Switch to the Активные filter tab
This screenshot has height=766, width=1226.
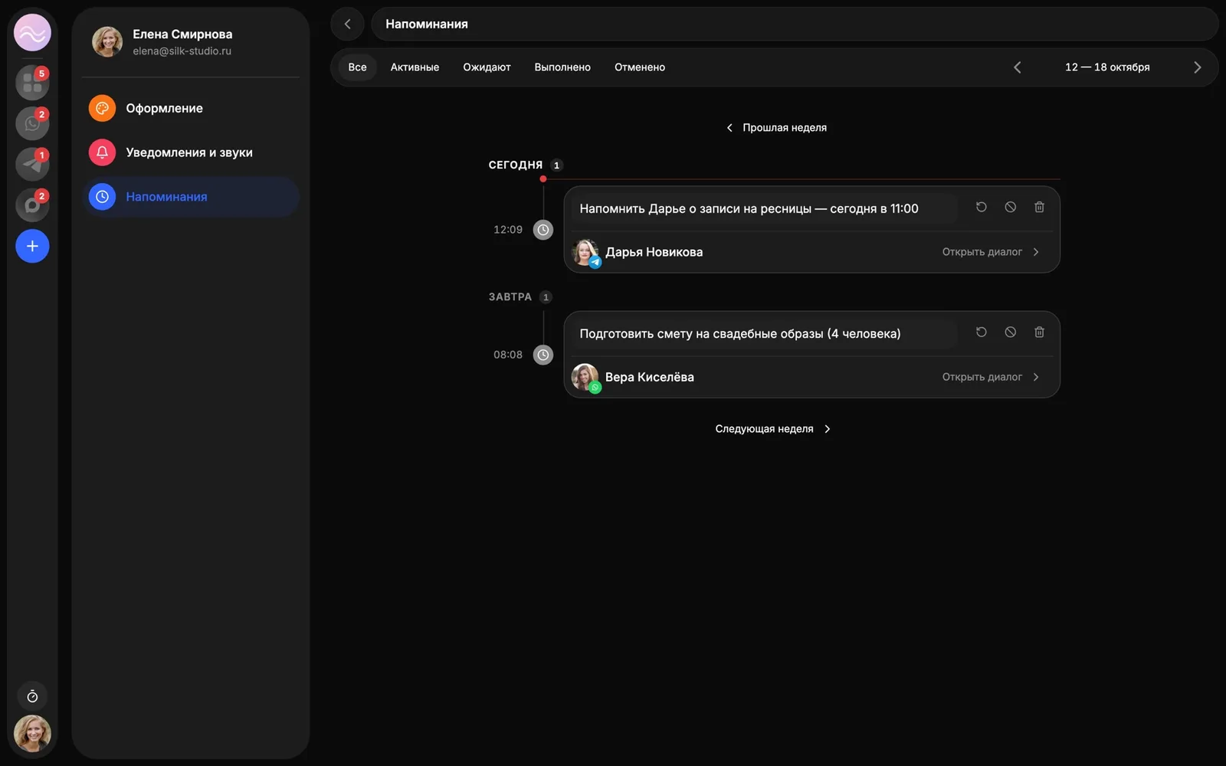click(415, 67)
